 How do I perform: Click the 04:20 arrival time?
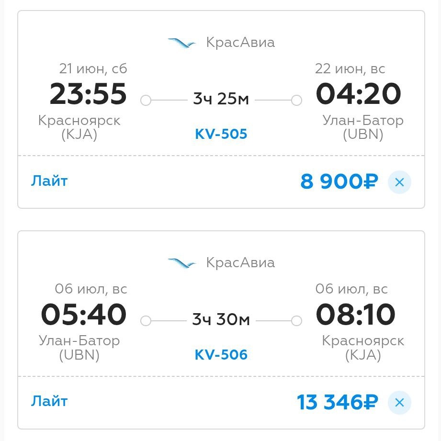pos(358,94)
